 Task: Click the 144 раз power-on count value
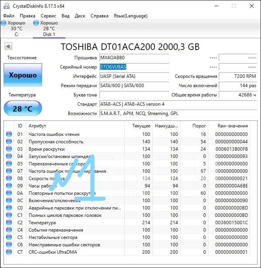(238, 86)
